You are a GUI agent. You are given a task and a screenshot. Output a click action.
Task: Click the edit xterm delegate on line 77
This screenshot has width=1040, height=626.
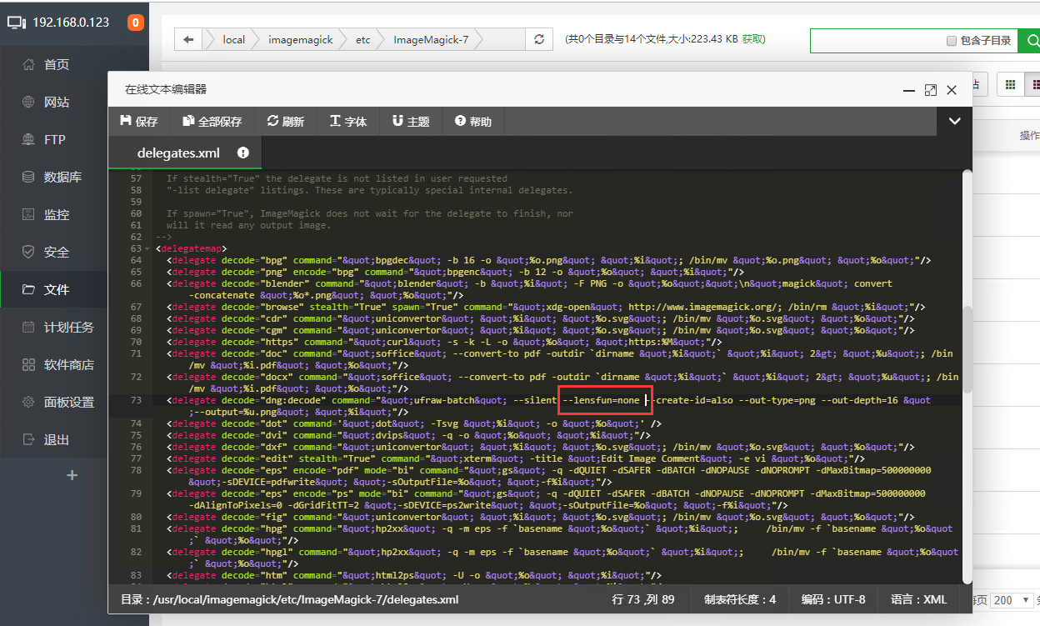[515, 458]
